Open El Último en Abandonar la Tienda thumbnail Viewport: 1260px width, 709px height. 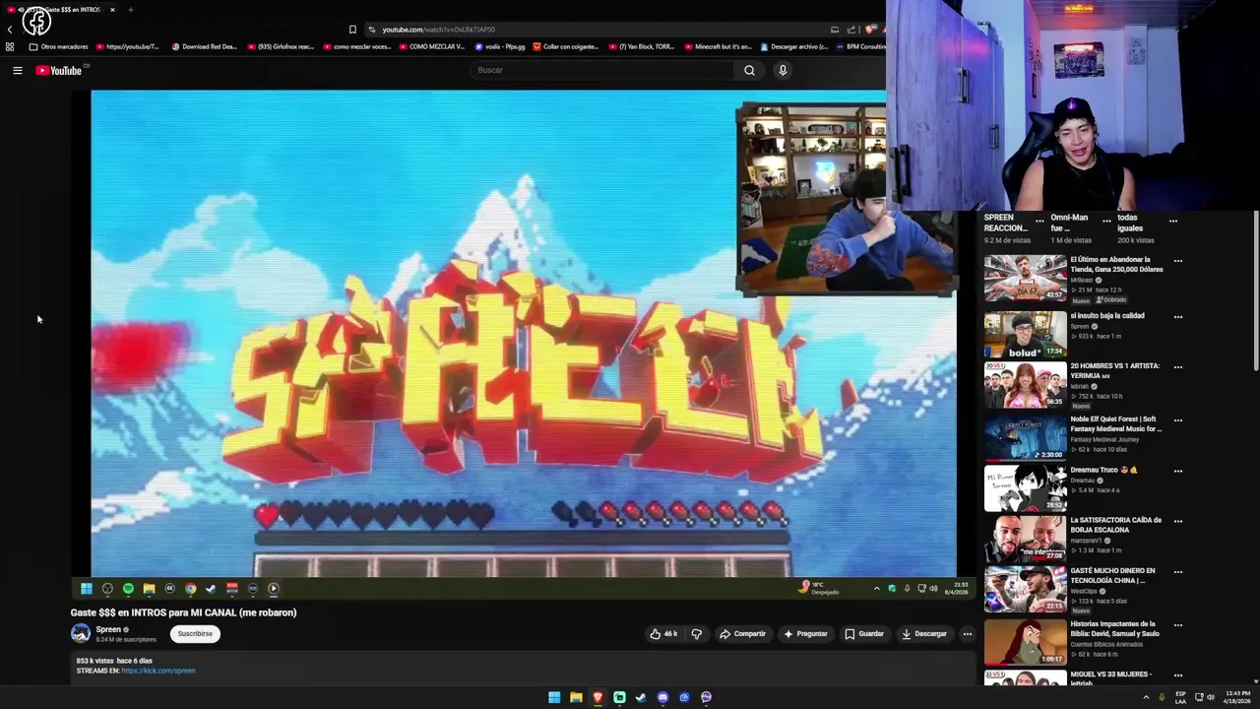tap(1025, 279)
